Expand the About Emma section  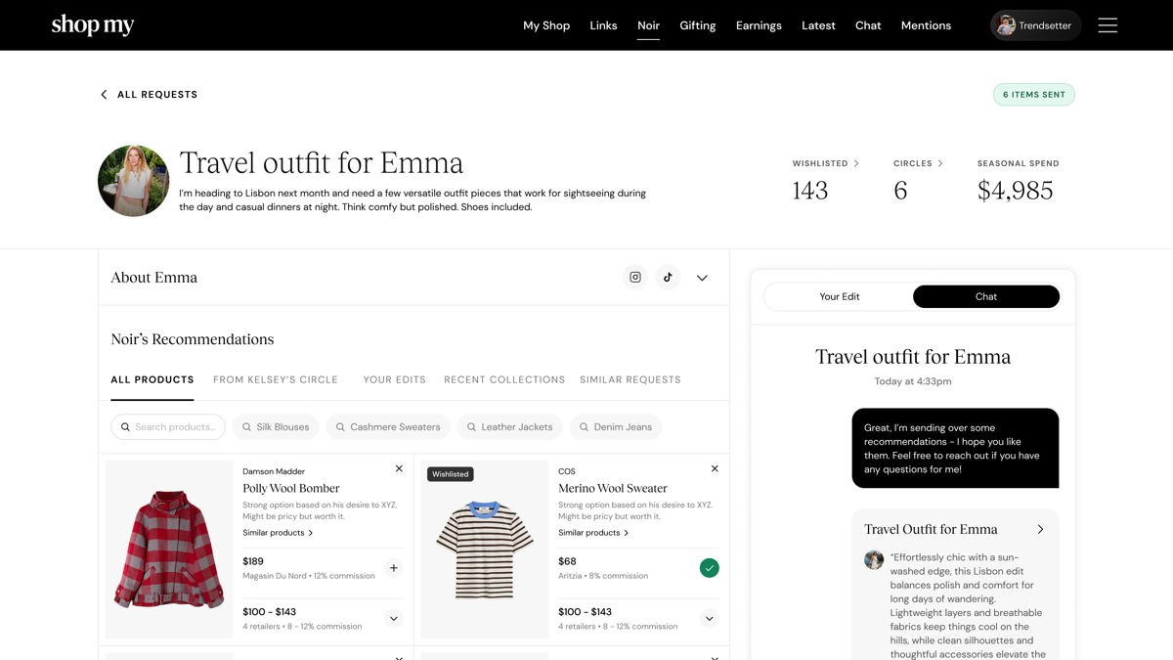pyautogui.click(x=702, y=278)
